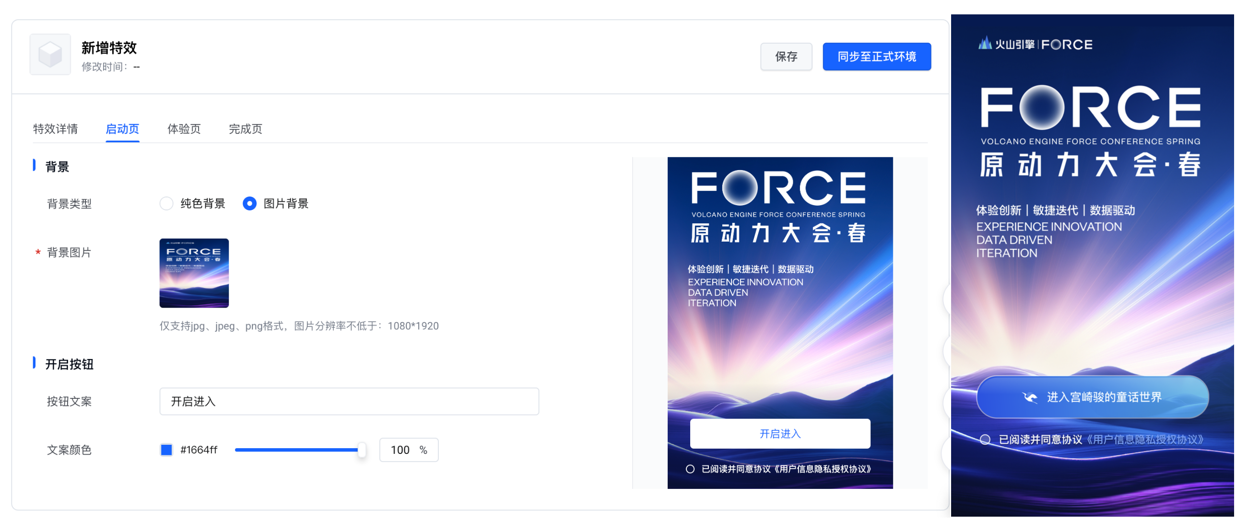Viewport: 1248px width, 532px height.
Task: Tick agreement circle under 进入宫崎骏的童话世界 button
Action: [985, 439]
